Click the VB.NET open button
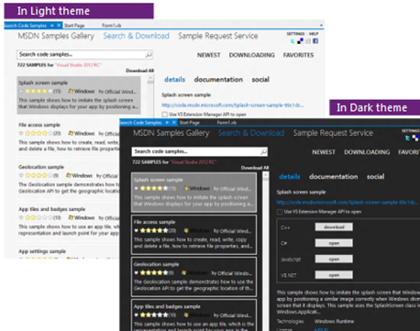 334,275
